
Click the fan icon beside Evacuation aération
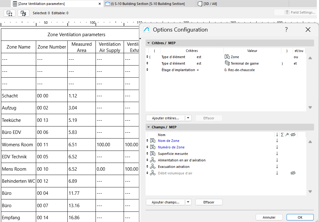153,166
